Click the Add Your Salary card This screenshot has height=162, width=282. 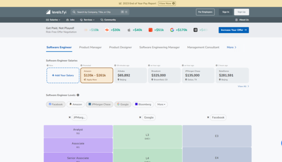pos(63,75)
